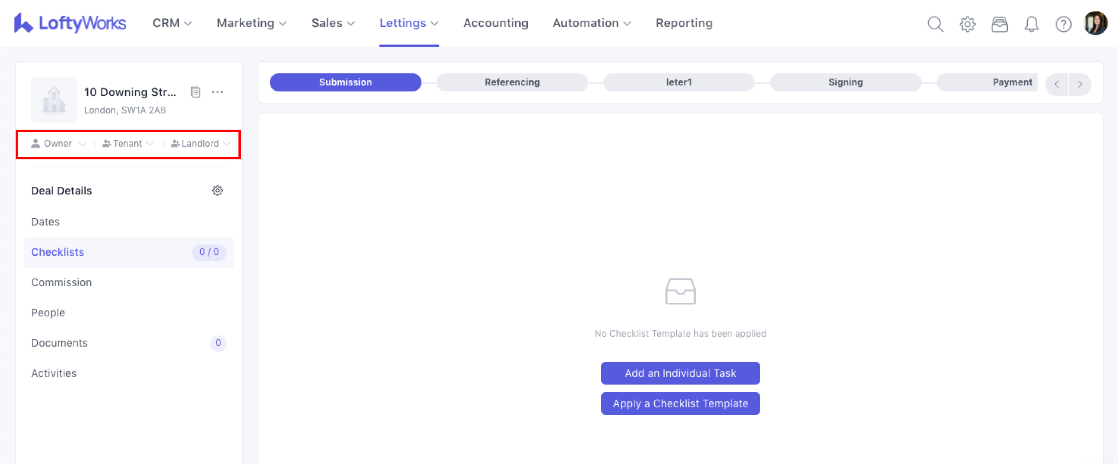Open the CRM menu
This screenshot has width=1118, height=464.
click(172, 23)
